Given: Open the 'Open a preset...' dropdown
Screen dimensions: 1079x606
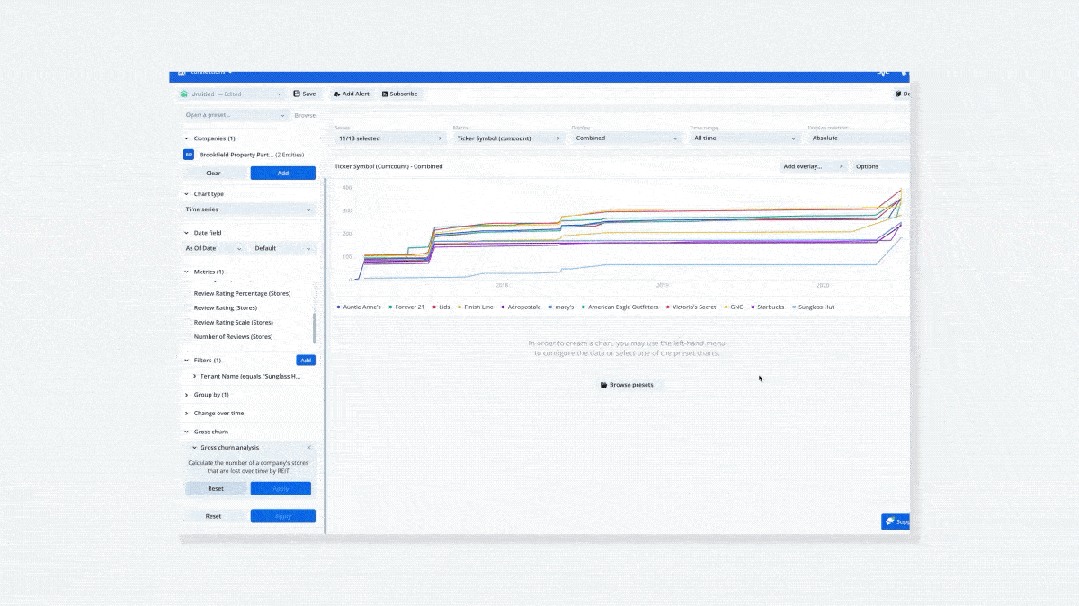Looking at the screenshot, I should pos(235,115).
